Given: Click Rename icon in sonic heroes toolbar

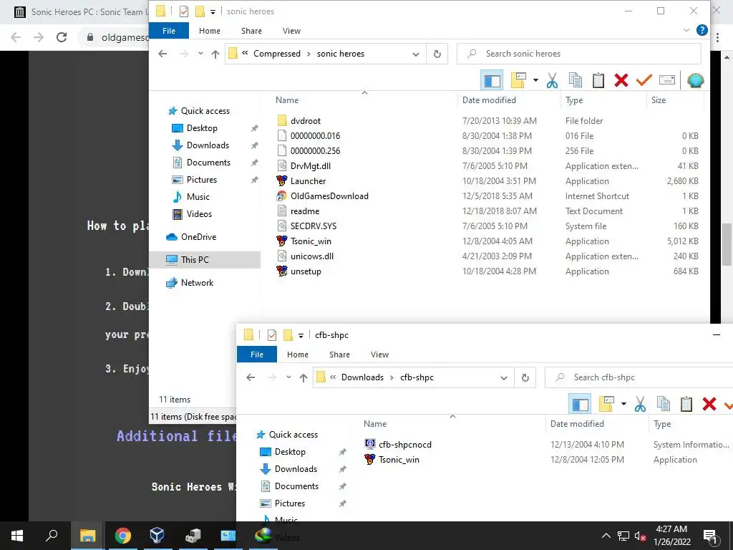Looking at the screenshot, I should [x=667, y=80].
